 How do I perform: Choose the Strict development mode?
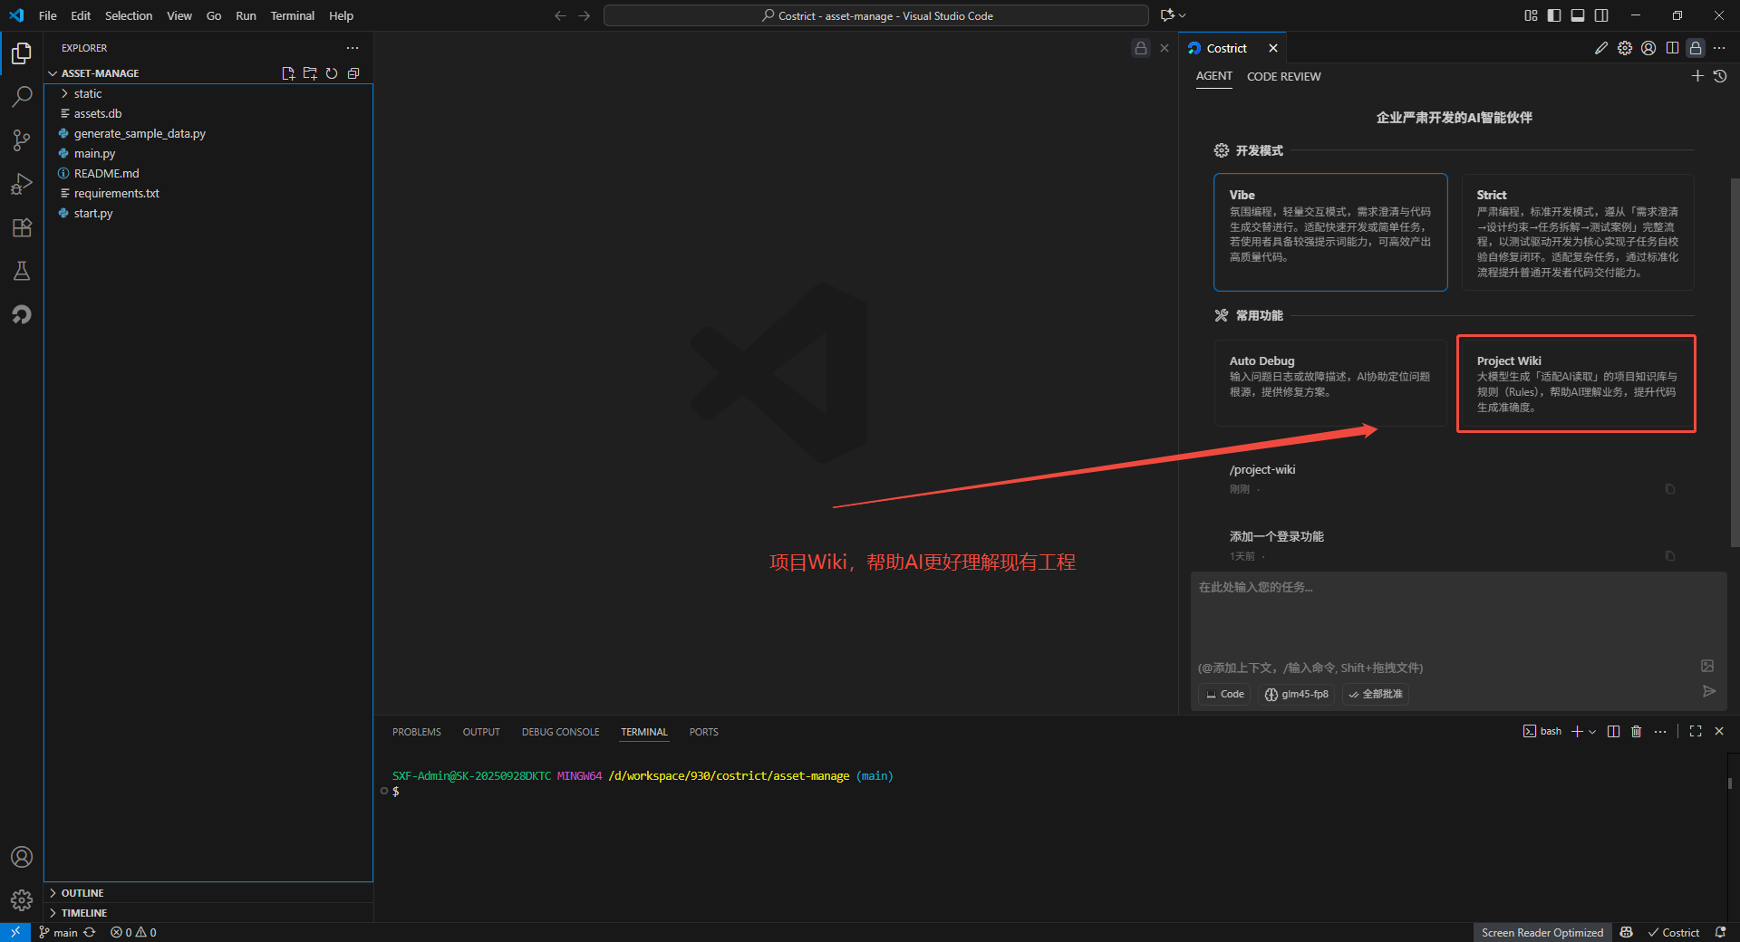[x=1577, y=233]
